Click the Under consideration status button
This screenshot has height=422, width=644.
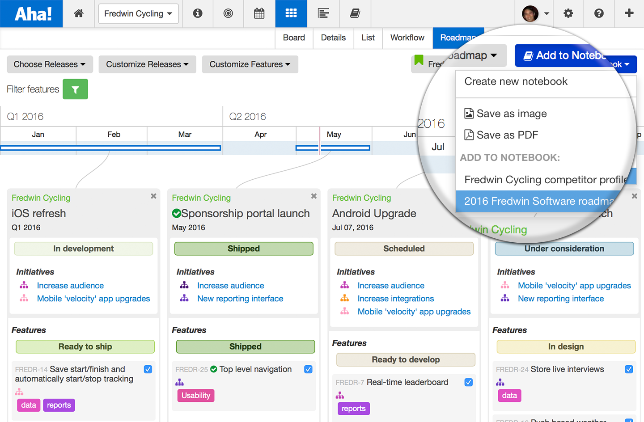[x=564, y=249]
